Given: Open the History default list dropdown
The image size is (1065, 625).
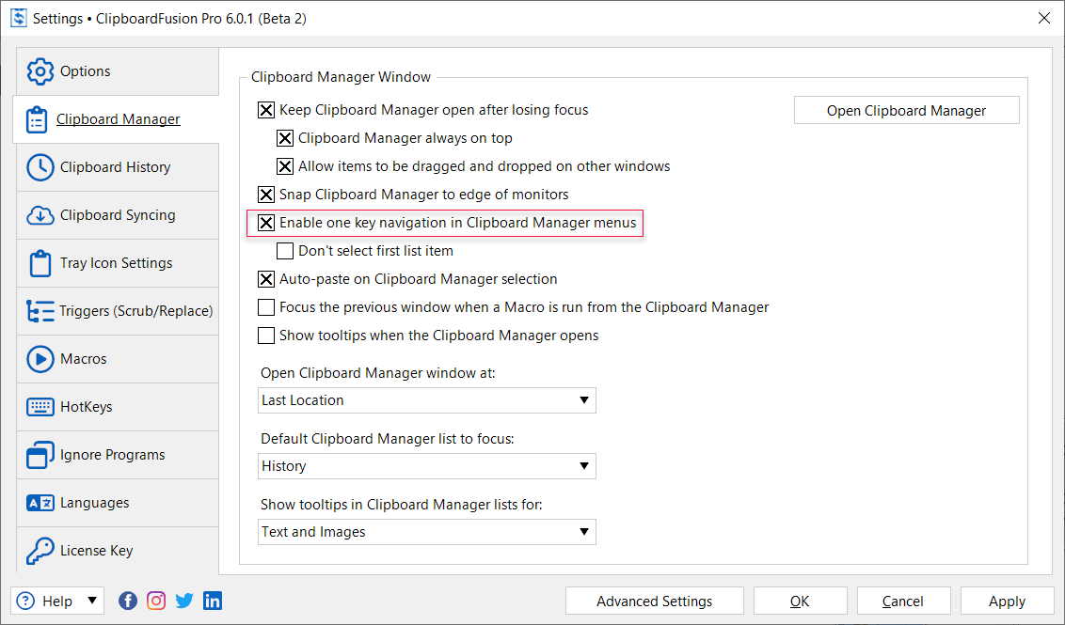Looking at the screenshot, I should (x=427, y=466).
